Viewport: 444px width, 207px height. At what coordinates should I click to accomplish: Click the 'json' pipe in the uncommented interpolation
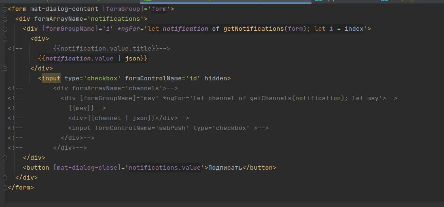[133, 59]
